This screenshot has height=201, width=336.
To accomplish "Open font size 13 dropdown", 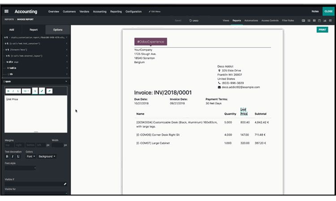I will tap(26, 91).
